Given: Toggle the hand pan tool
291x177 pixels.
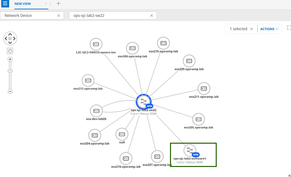Looking at the screenshot, I should click(10, 51).
